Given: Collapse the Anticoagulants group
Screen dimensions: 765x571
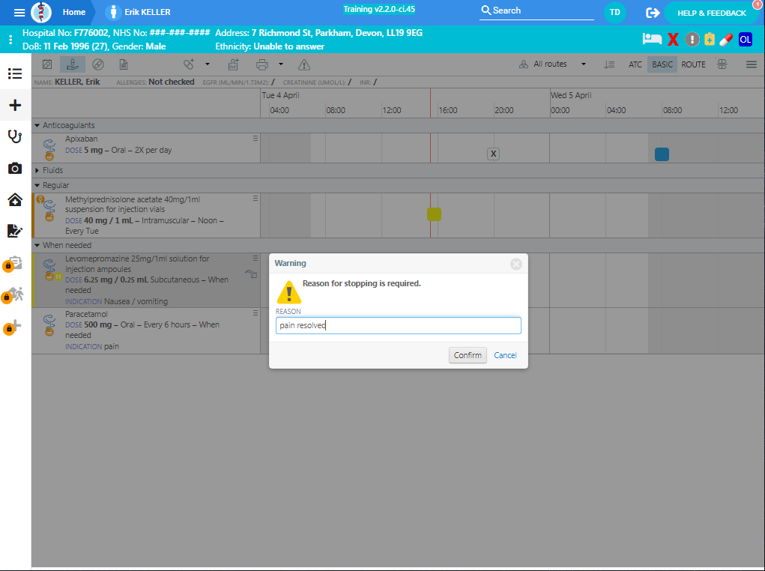Looking at the screenshot, I should (37, 125).
